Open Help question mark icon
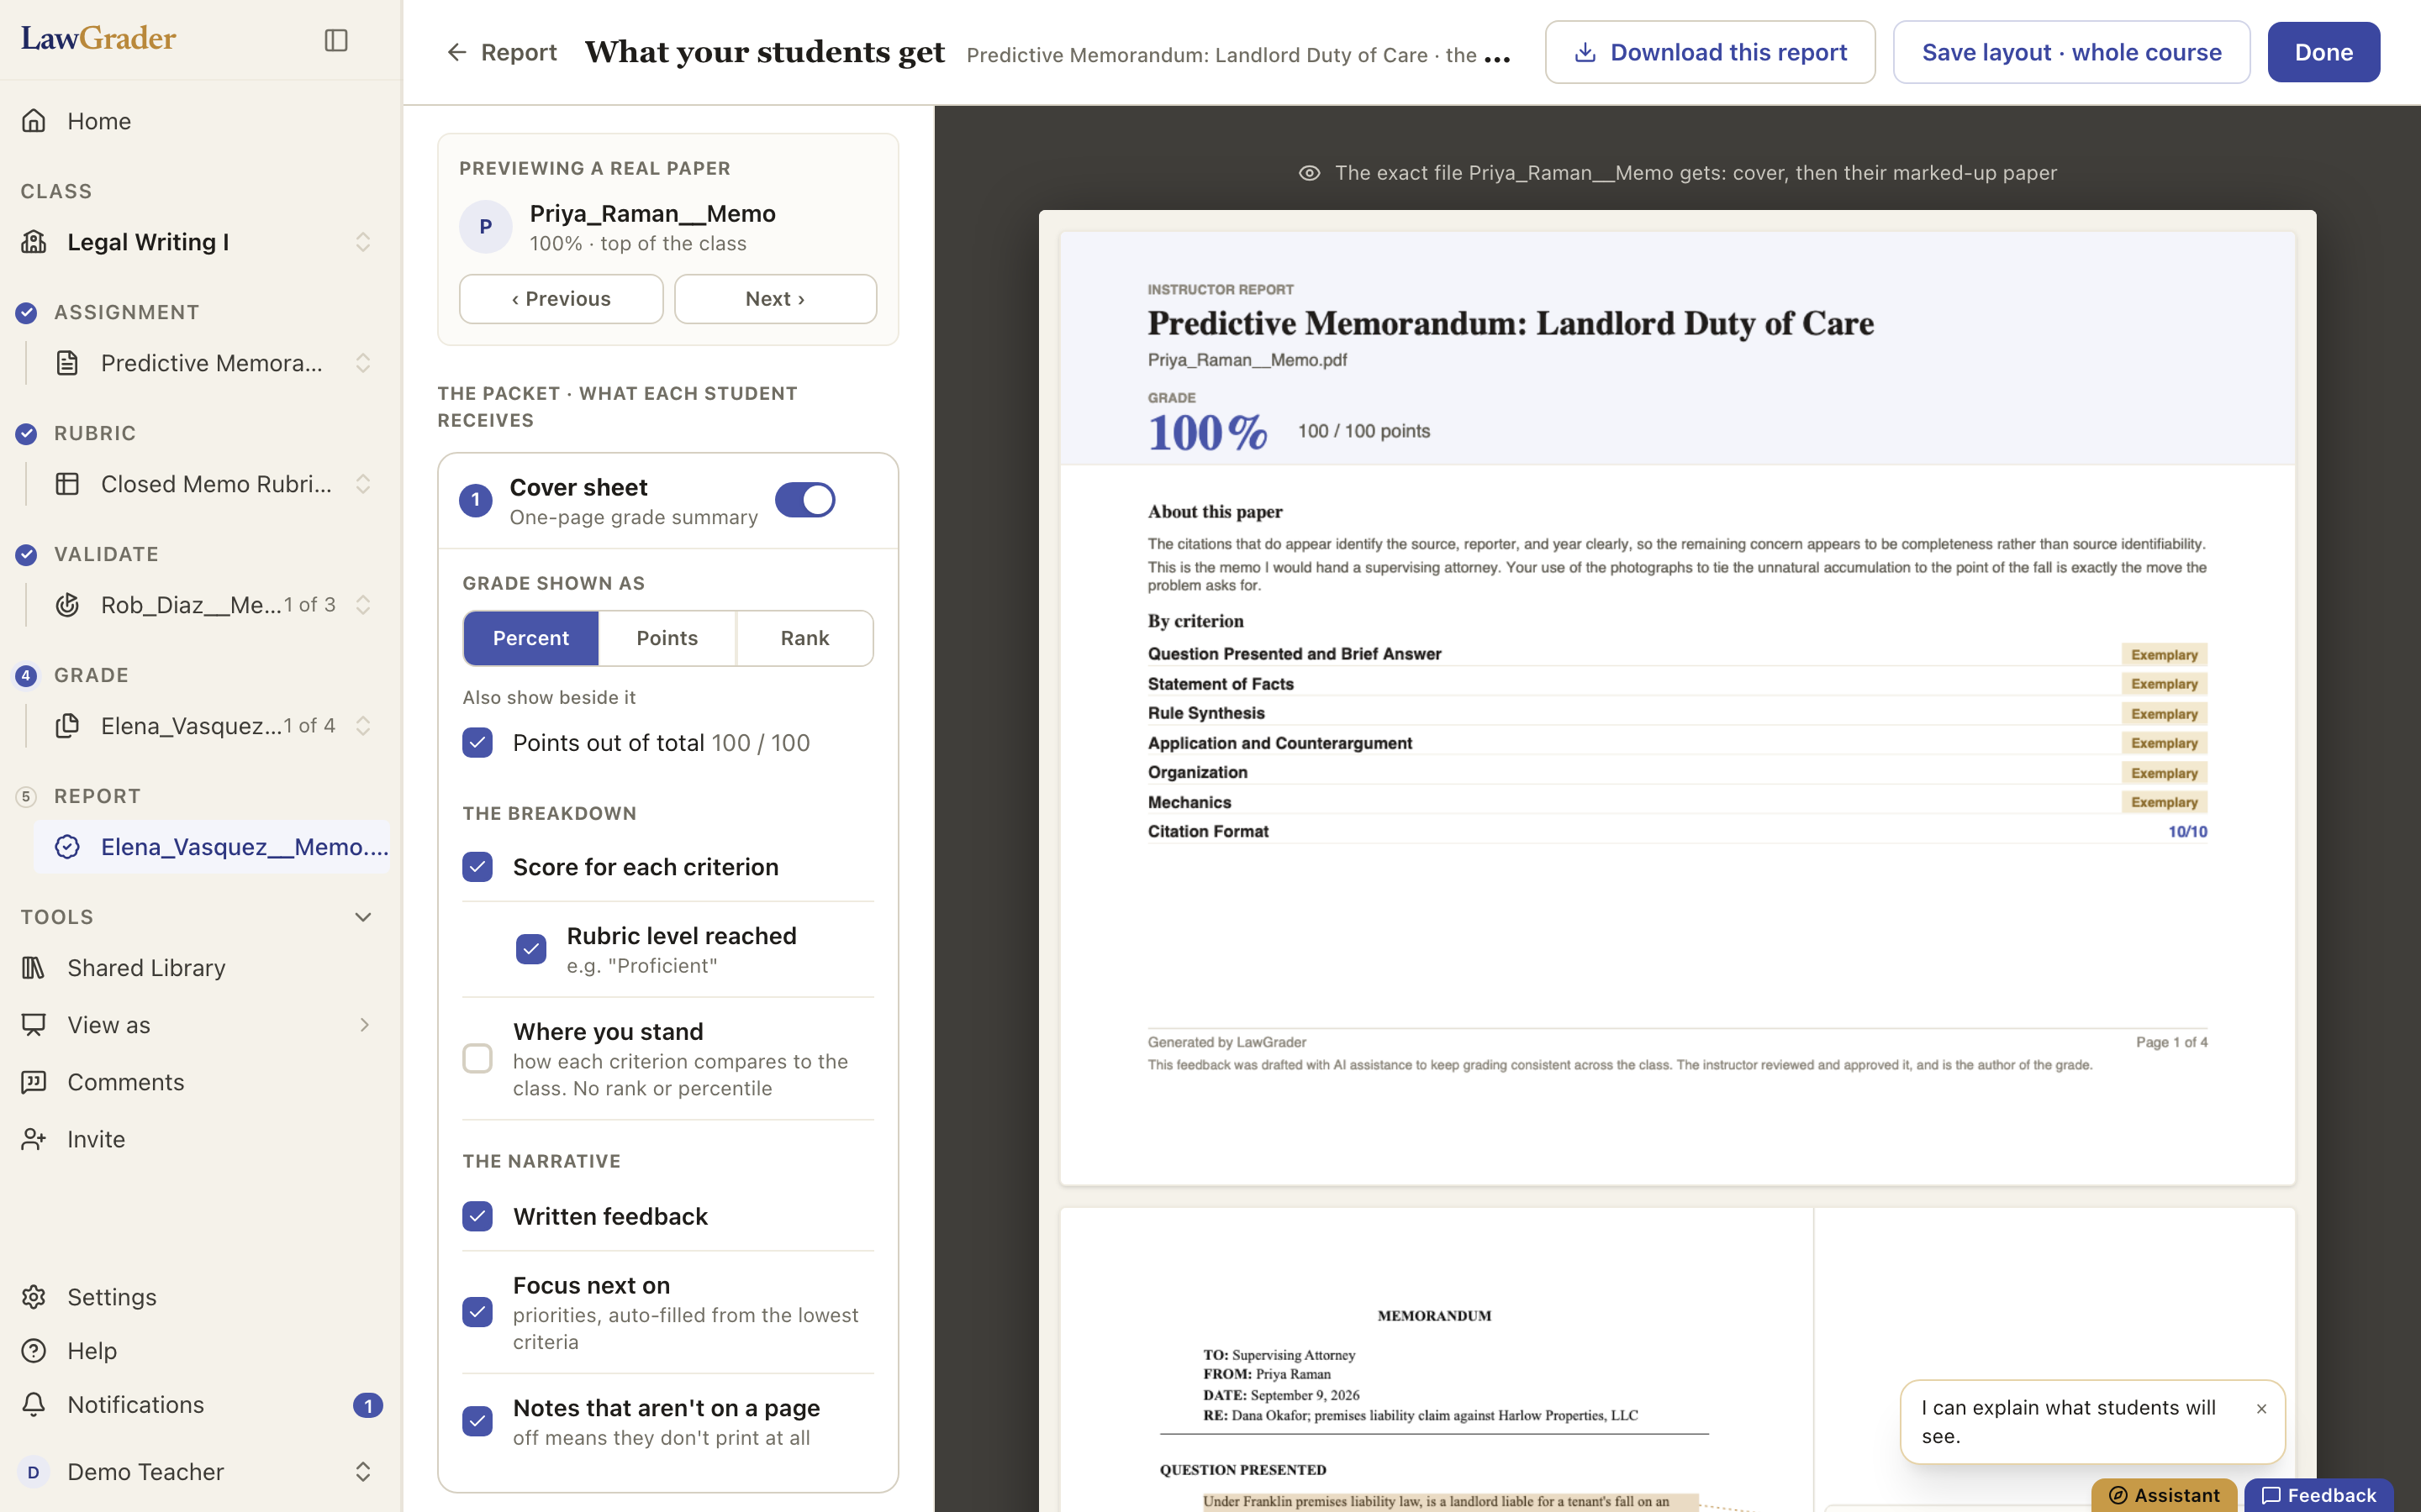2421x1512 pixels. 34,1351
